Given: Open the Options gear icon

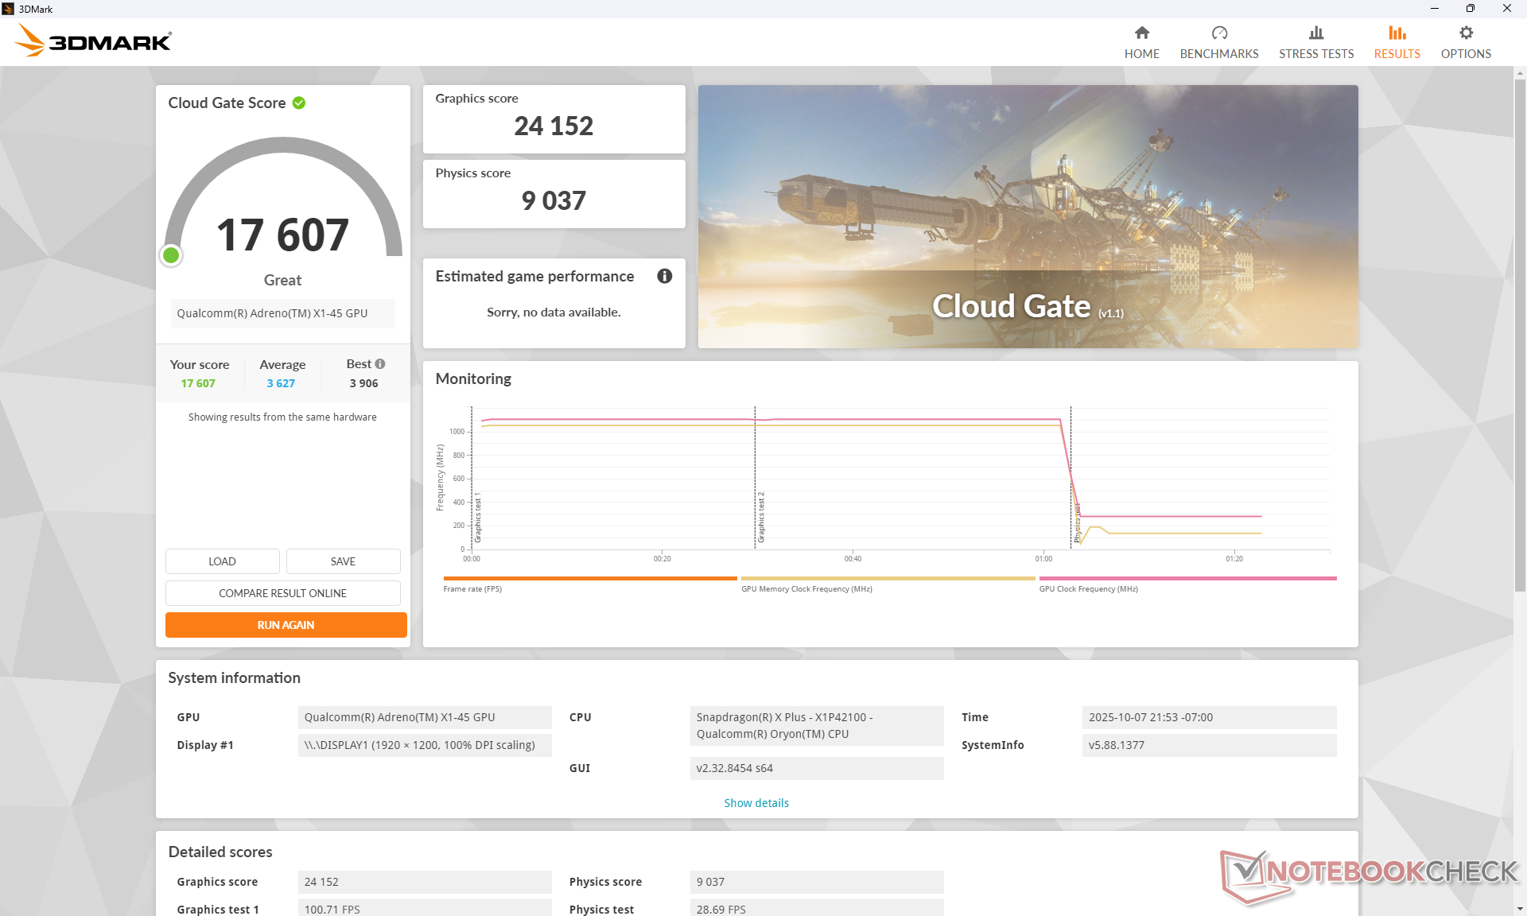Looking at the screenshot, I should click(1465, 33).
